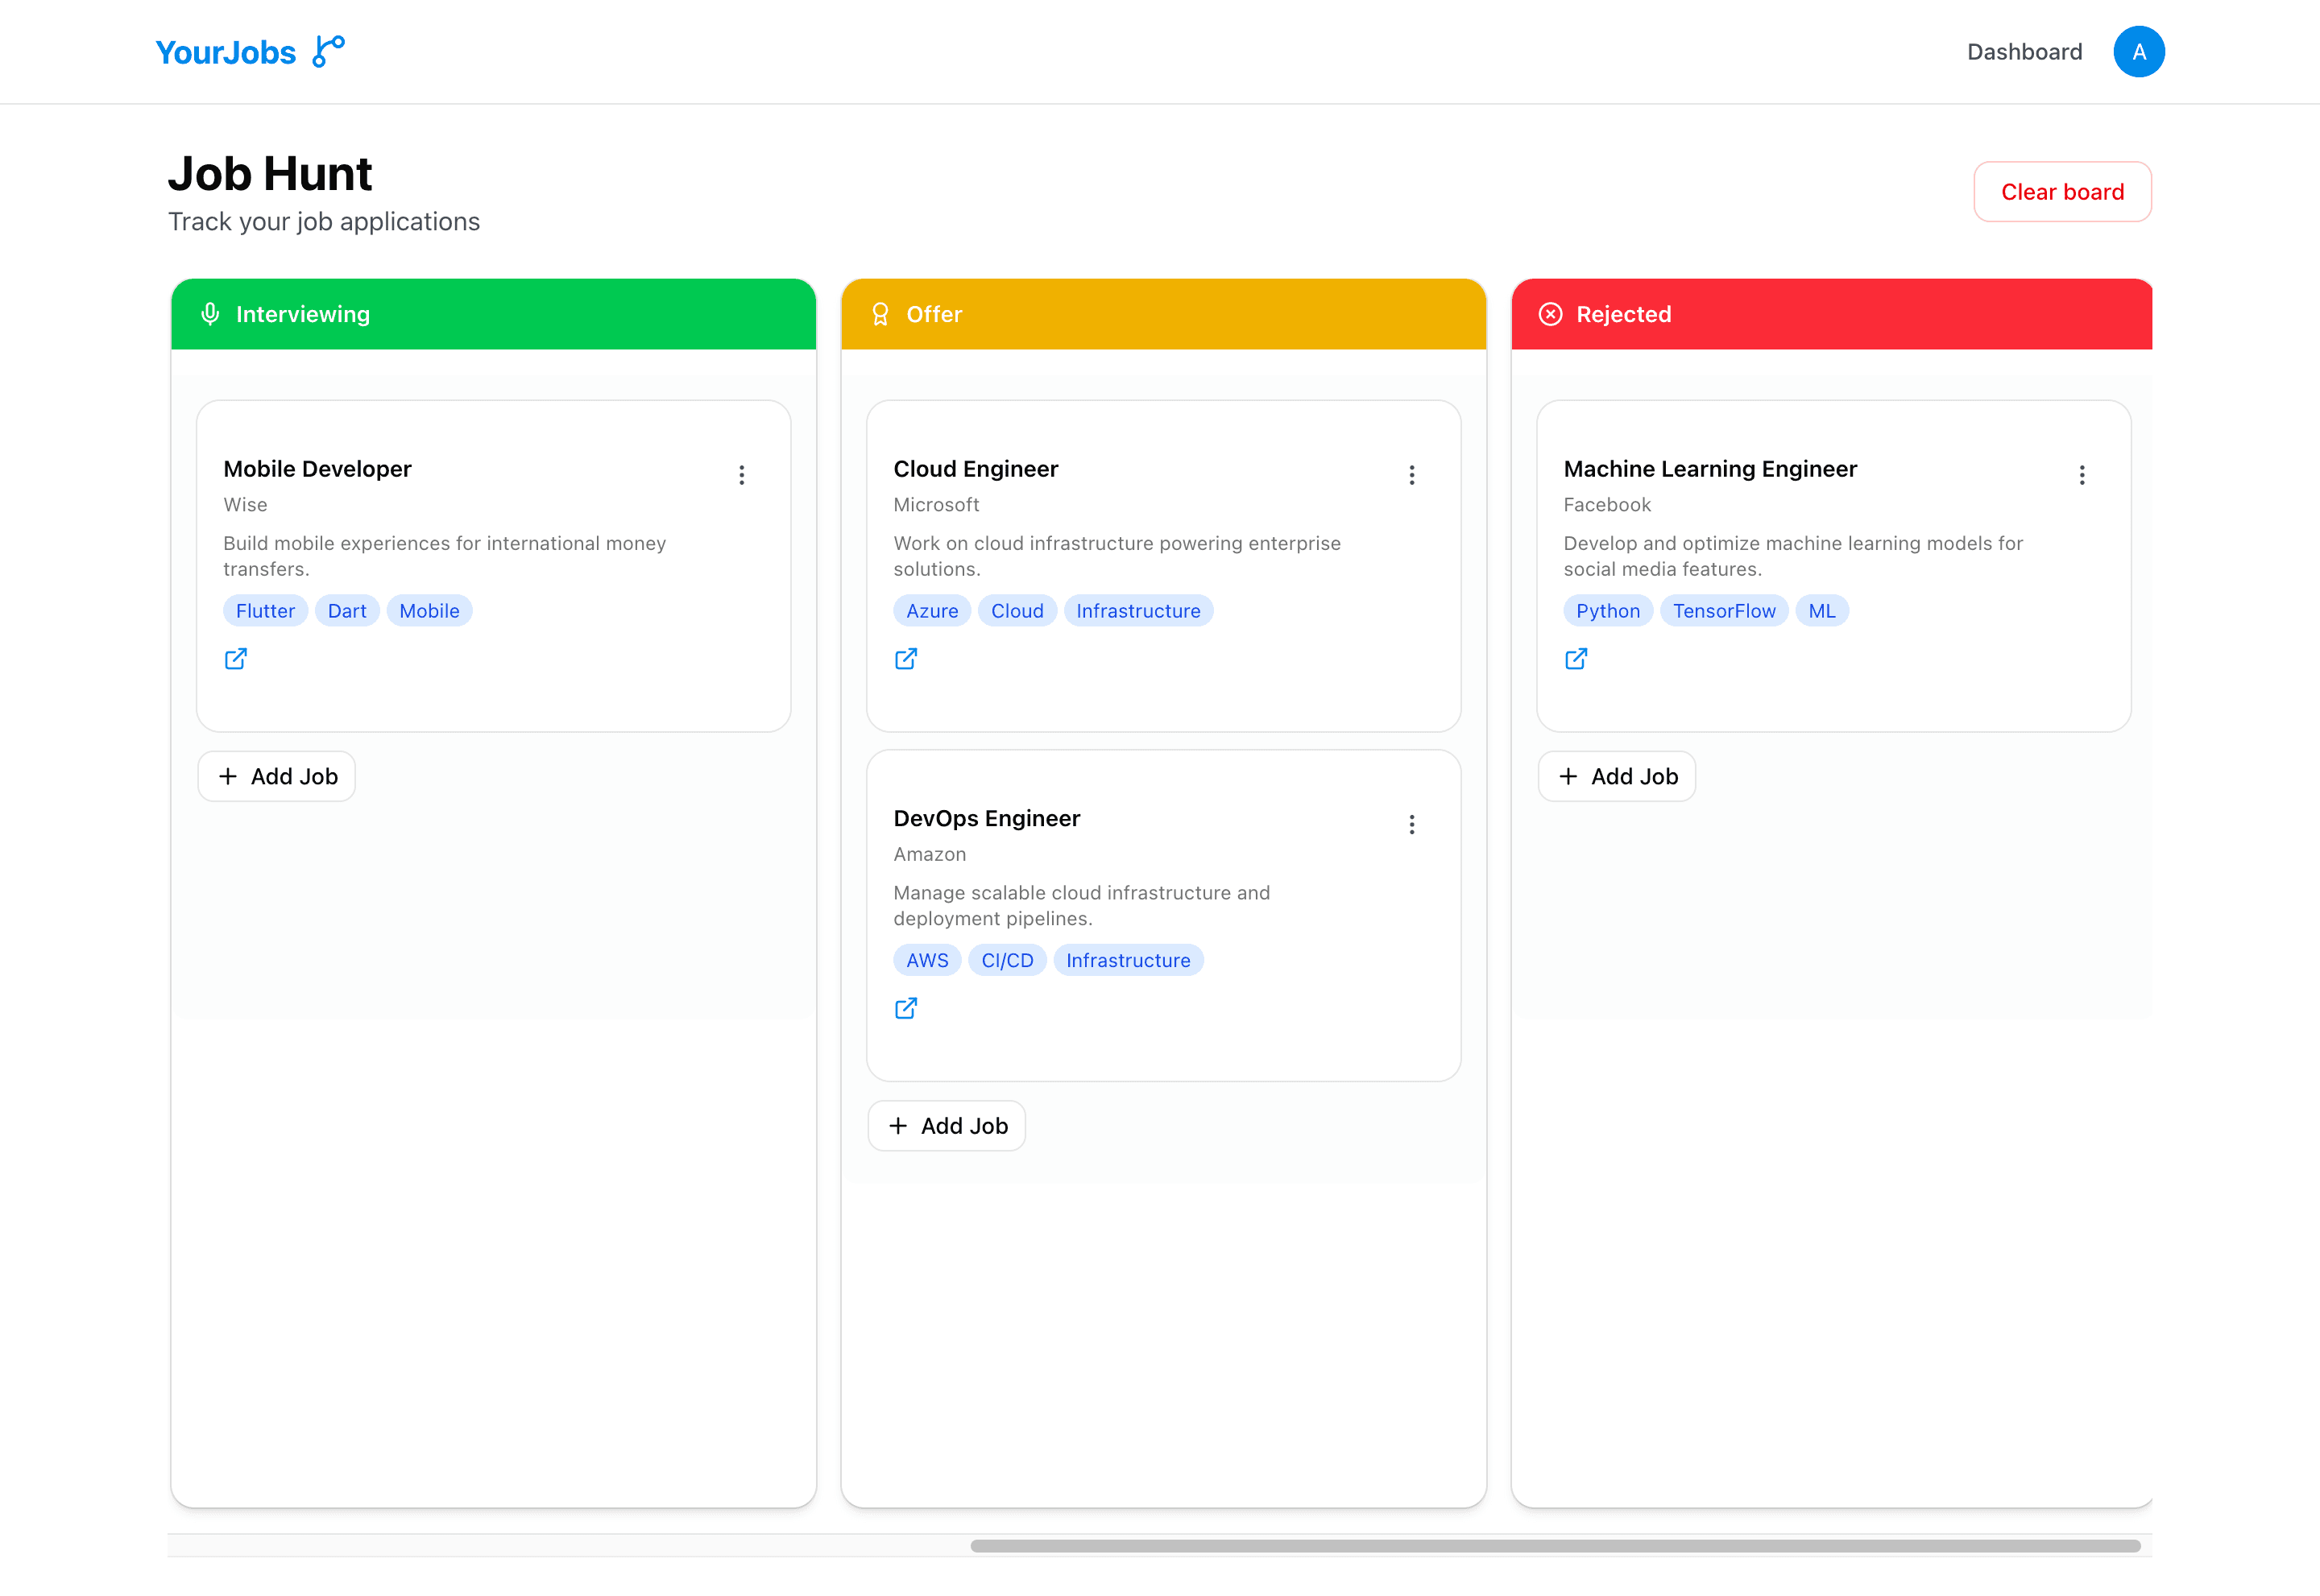This screenshot has width=2320, height=1596.
Task: Click the YourJobs branch logo icon
Action: [x=328, y=51]
